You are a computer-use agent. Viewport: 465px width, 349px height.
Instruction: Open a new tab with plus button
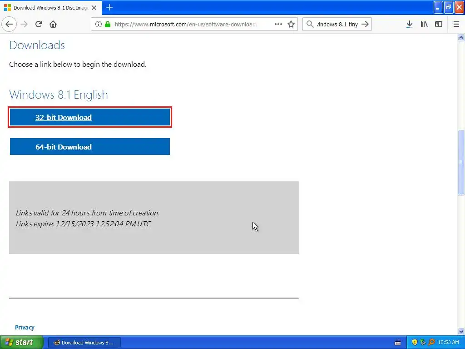click(109, 7)
